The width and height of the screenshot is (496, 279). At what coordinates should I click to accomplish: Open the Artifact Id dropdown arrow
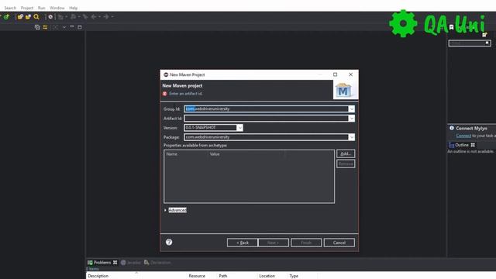tap(351, 119)
